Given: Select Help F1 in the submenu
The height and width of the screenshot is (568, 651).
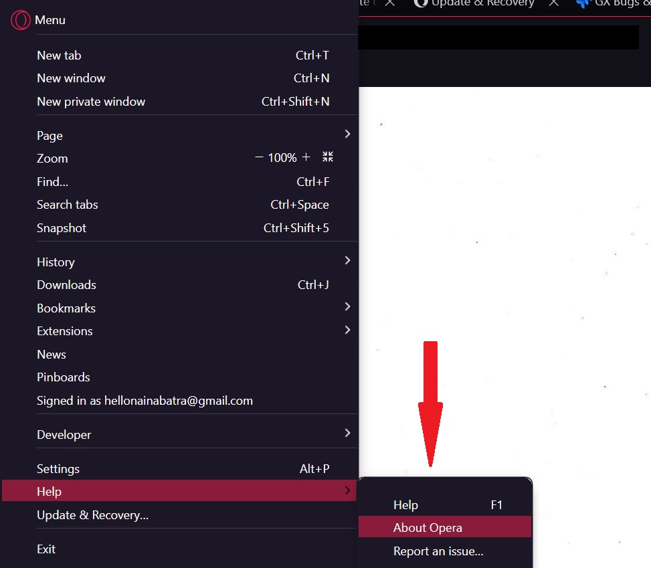Looking at the screenshot, I should [445, 505].
